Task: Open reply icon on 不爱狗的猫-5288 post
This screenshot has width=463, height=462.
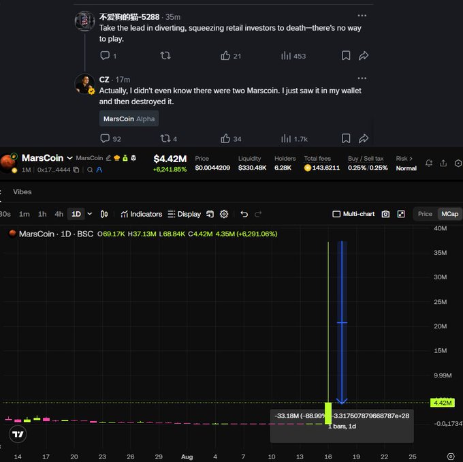Action: coord(105,55)
